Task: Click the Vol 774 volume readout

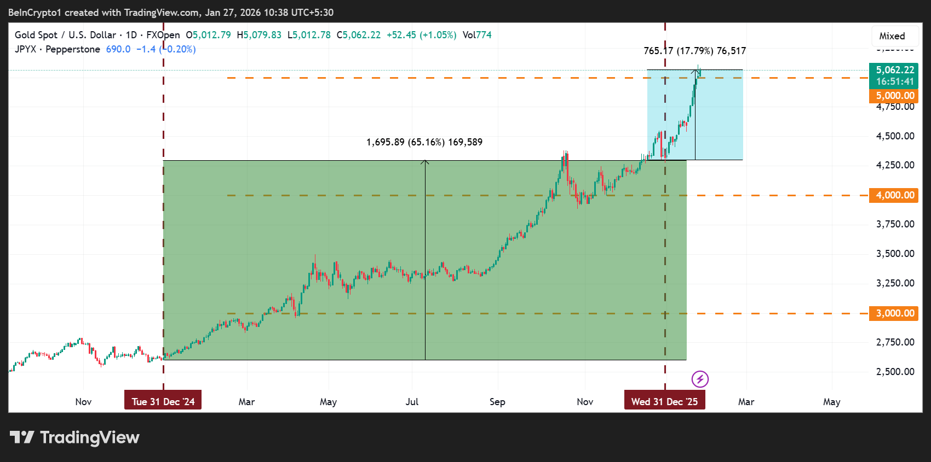Action: (477, 35)
